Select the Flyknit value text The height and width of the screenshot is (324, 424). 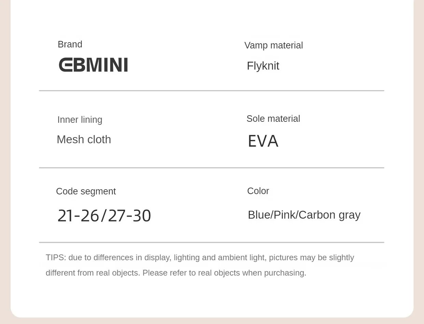click(x=263, y=66)
